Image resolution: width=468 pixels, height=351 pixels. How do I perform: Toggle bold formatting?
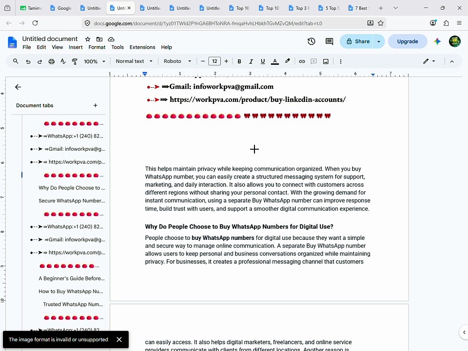click(x=239, y=61)
